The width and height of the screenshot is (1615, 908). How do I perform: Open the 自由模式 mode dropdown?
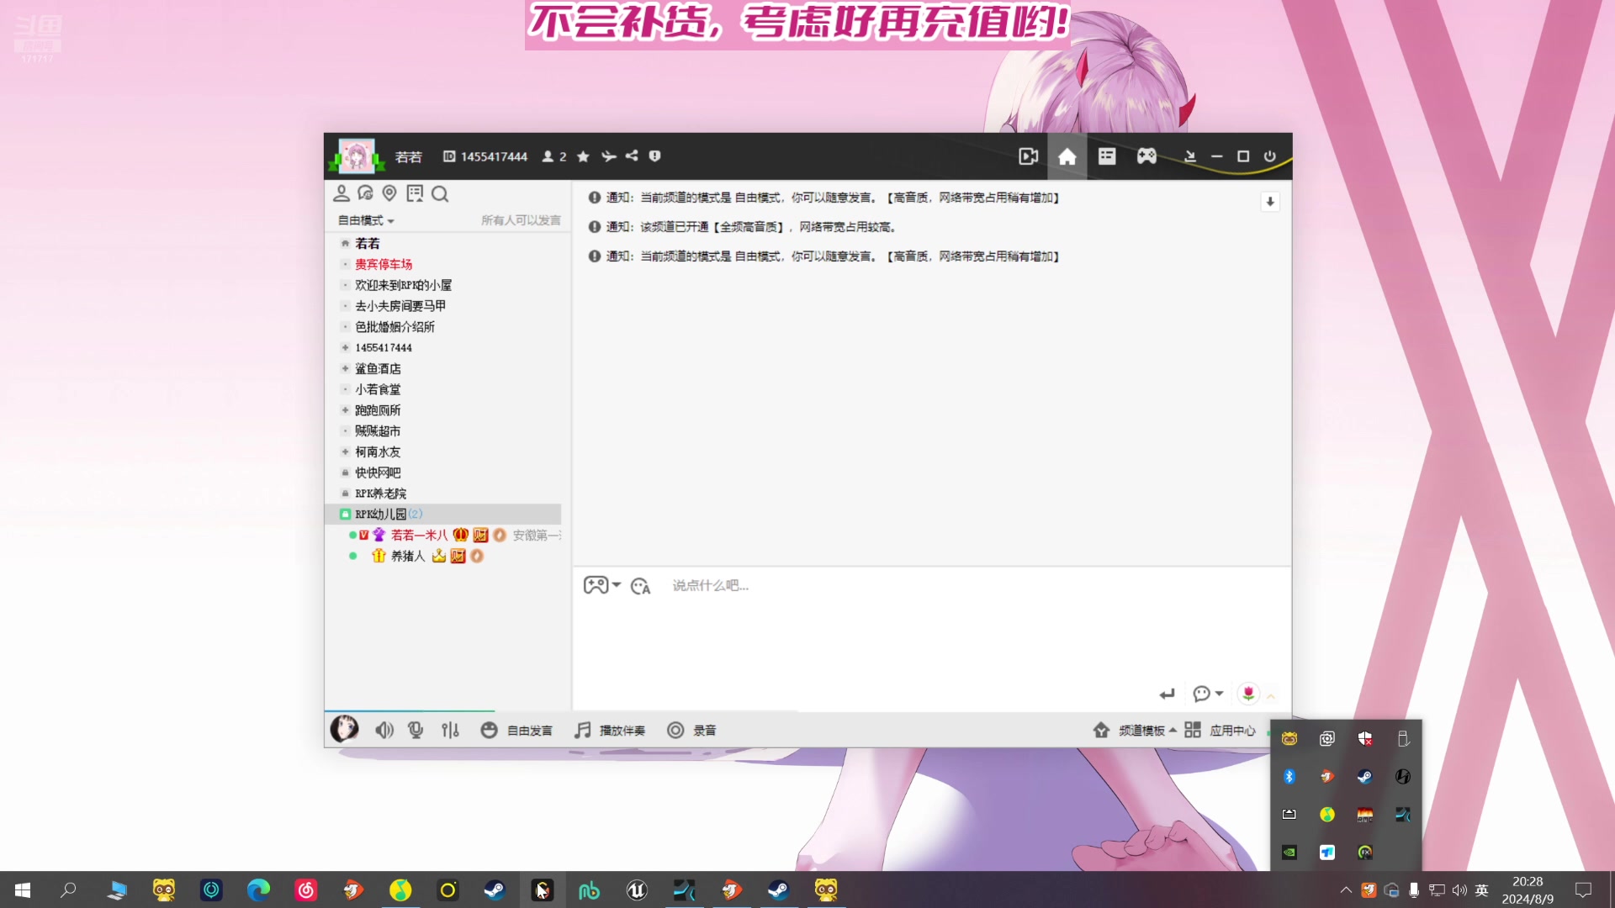tap(366, 220)
